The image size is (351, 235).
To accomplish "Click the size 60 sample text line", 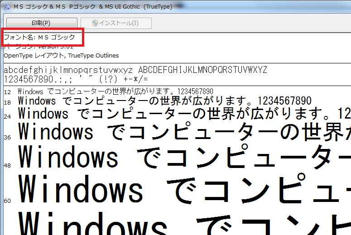I will (x=184, y=189).
